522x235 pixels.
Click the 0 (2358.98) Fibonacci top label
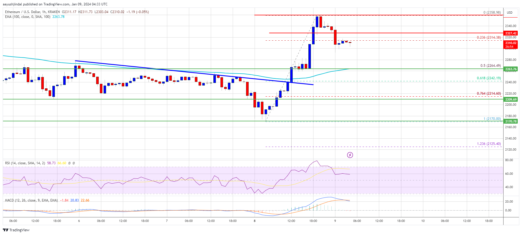[x=492, y=13]
